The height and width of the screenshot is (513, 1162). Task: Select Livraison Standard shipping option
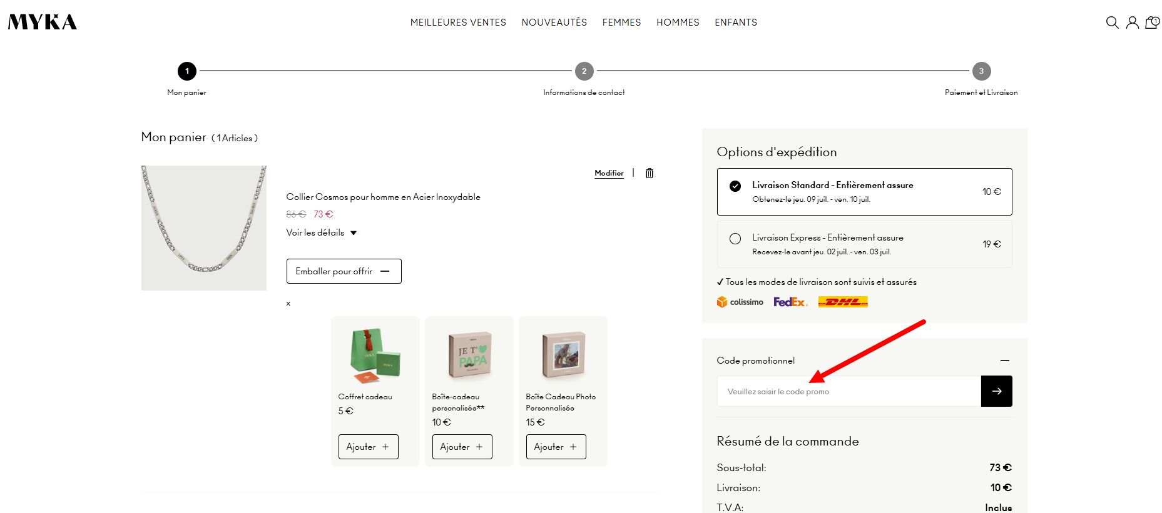click(x=864, y=192)
